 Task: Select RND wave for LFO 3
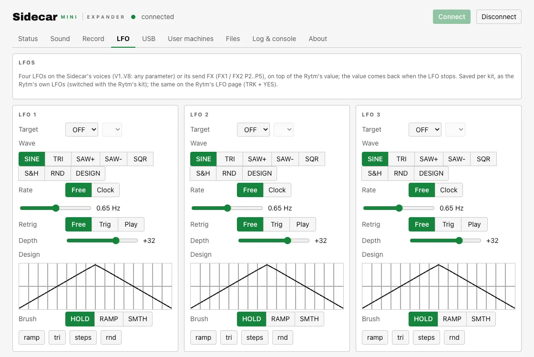click(401, 173)
